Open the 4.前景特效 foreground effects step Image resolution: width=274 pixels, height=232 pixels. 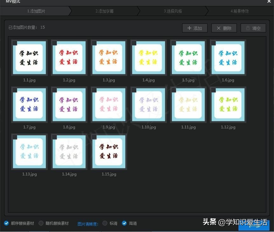pyautogui.click(x=240, y=11)
